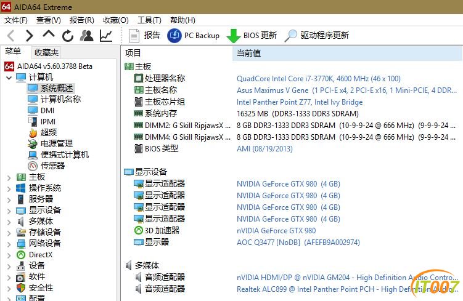
Task: Open the 帮助(H) menu
Action: coord(182,20)
